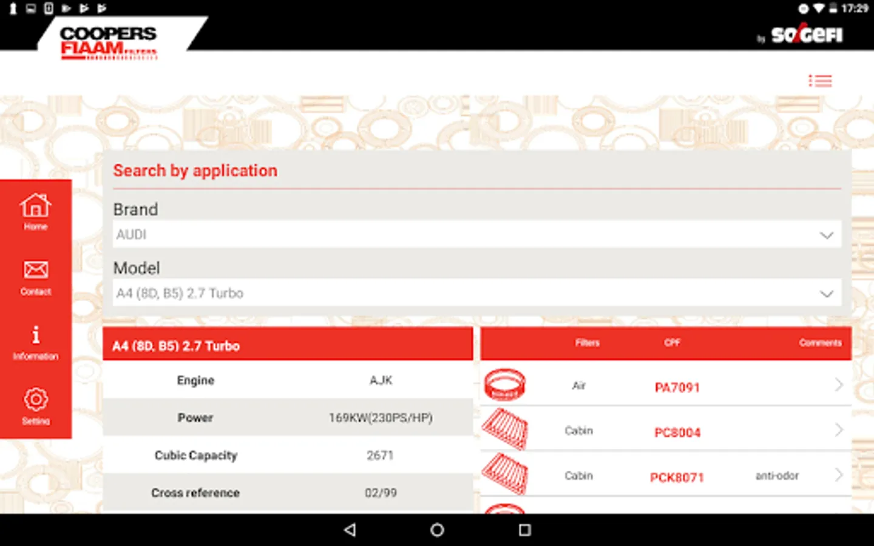874x546 pixels.
Task: Open the red list menu icon
Action: click(x=820, y=81)
